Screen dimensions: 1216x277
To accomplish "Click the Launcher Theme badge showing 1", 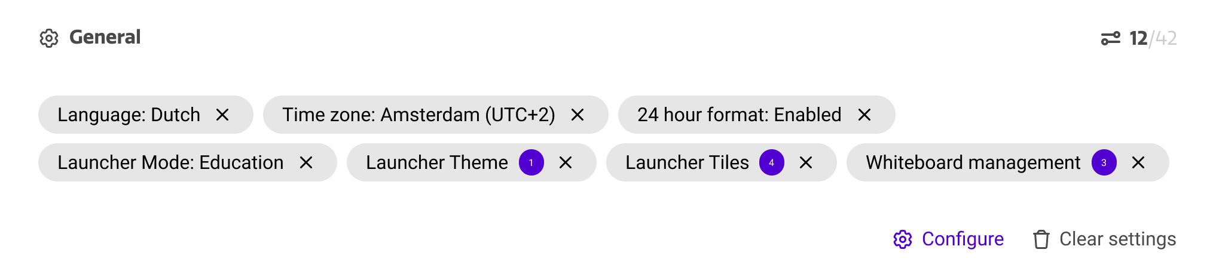I will 531,162.
